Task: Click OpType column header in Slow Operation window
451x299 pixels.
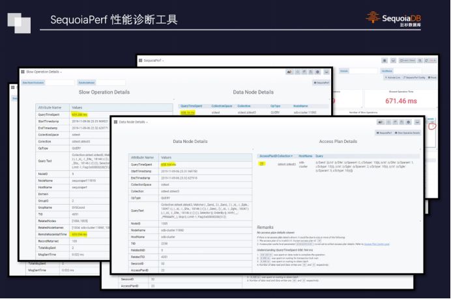Action: pos(275,106)
